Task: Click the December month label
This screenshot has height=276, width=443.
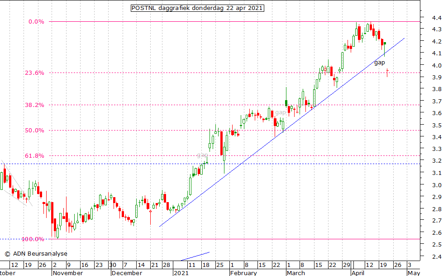Action: (x=127, y=273)
